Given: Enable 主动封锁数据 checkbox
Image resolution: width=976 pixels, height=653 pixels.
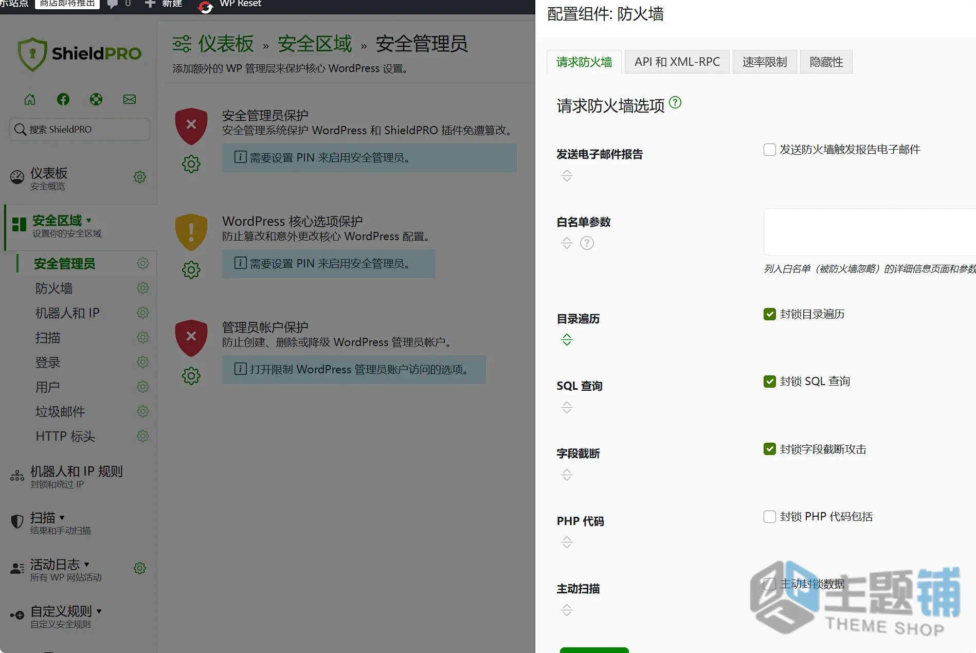Looking at the screenshot, I should (770, 584).
